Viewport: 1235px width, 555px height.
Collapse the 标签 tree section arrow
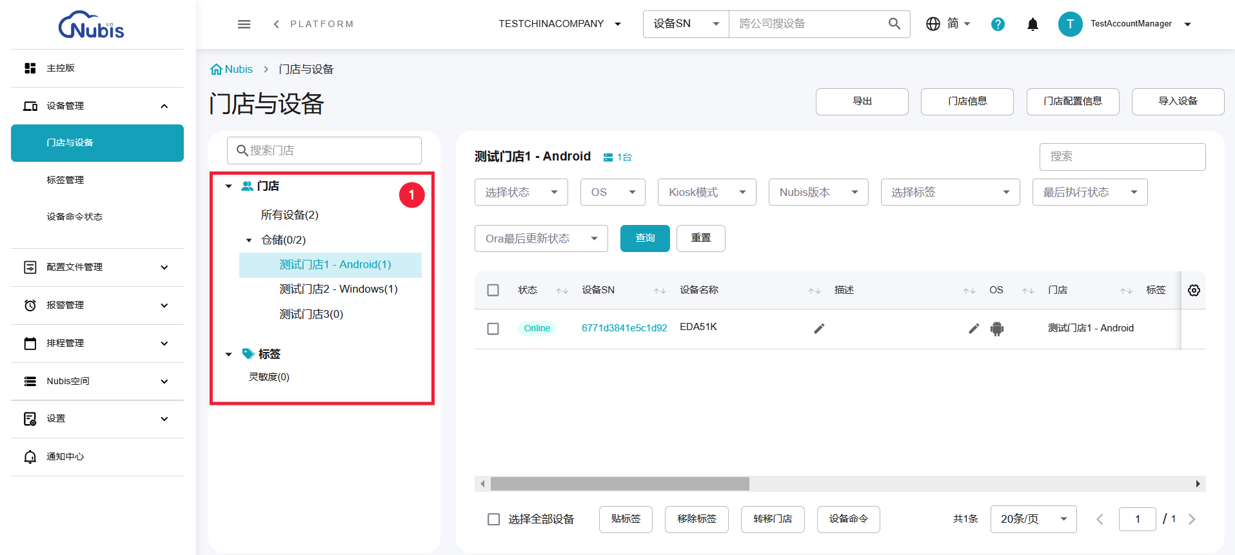(228, 355)
